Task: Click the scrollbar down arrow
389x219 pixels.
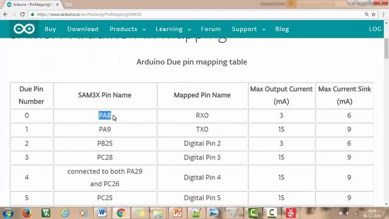Action: click(x=387, y=204)
